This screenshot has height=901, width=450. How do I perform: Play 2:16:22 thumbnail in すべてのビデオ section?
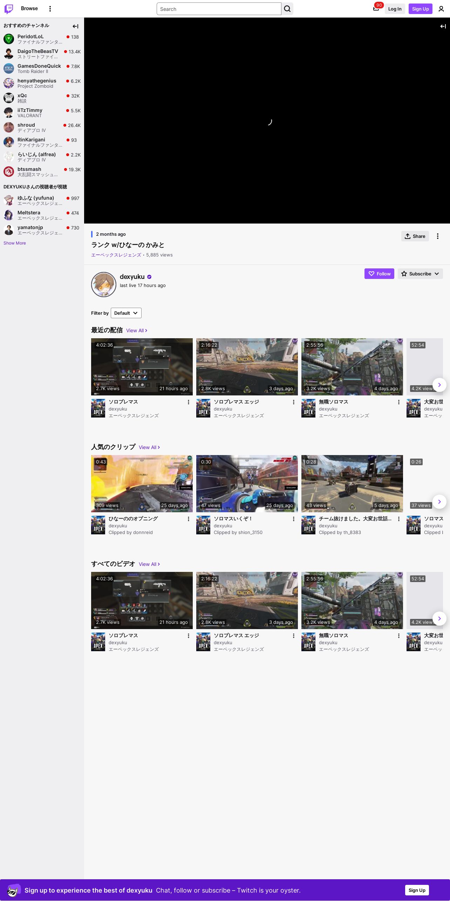pyautogui.click(x=247, y=600)
